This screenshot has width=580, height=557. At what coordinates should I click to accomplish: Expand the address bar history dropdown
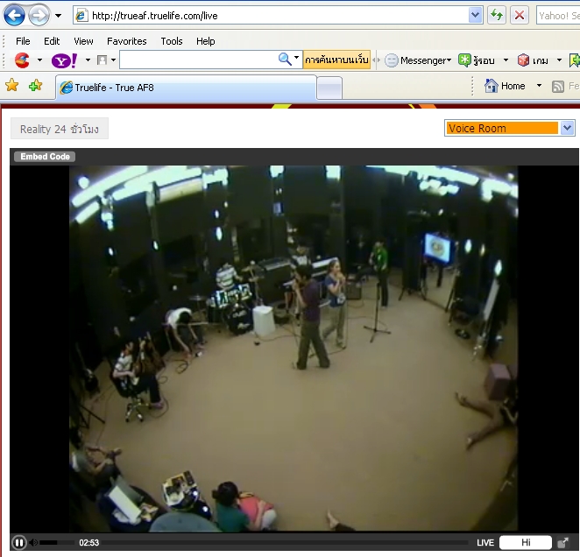(475, 16)
